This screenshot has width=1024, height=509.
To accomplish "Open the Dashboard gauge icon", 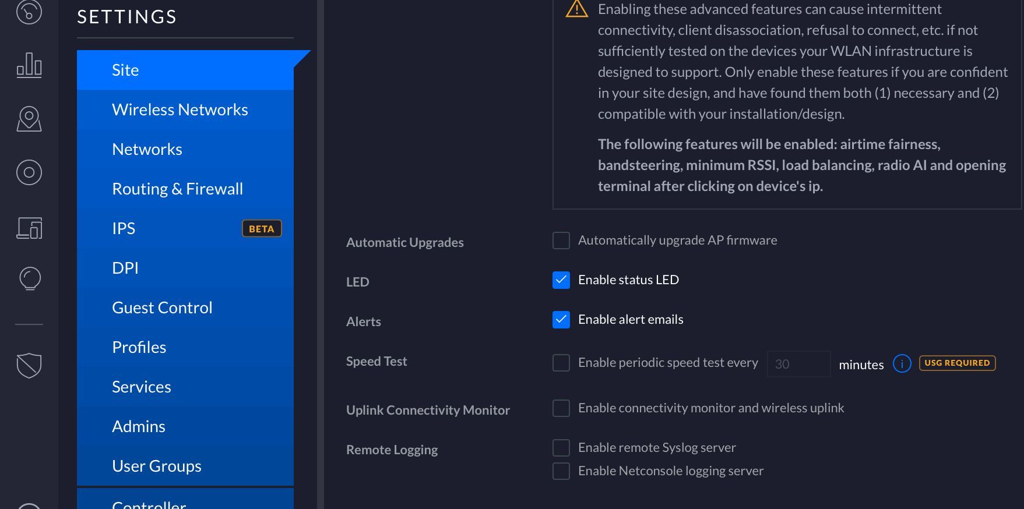I will [29, 12].
